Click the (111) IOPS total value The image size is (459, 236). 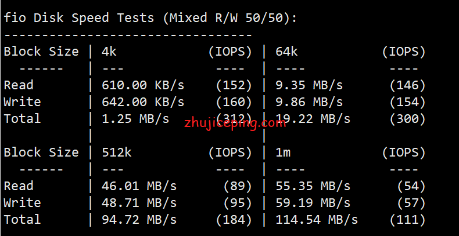[x=407, y=220]
